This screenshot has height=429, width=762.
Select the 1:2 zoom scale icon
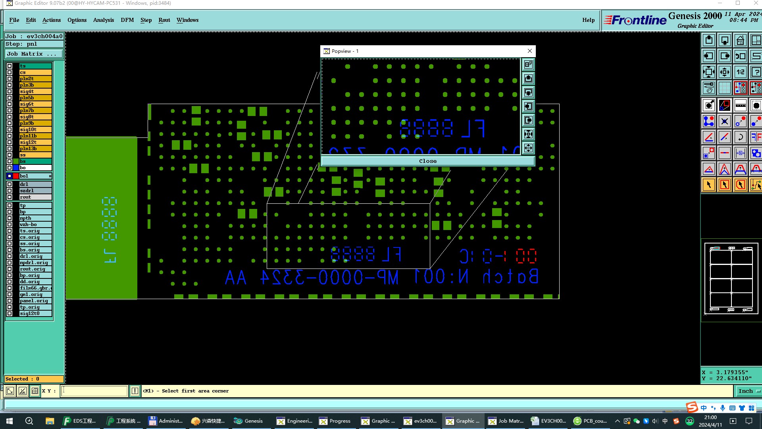(x=740, y=72)
